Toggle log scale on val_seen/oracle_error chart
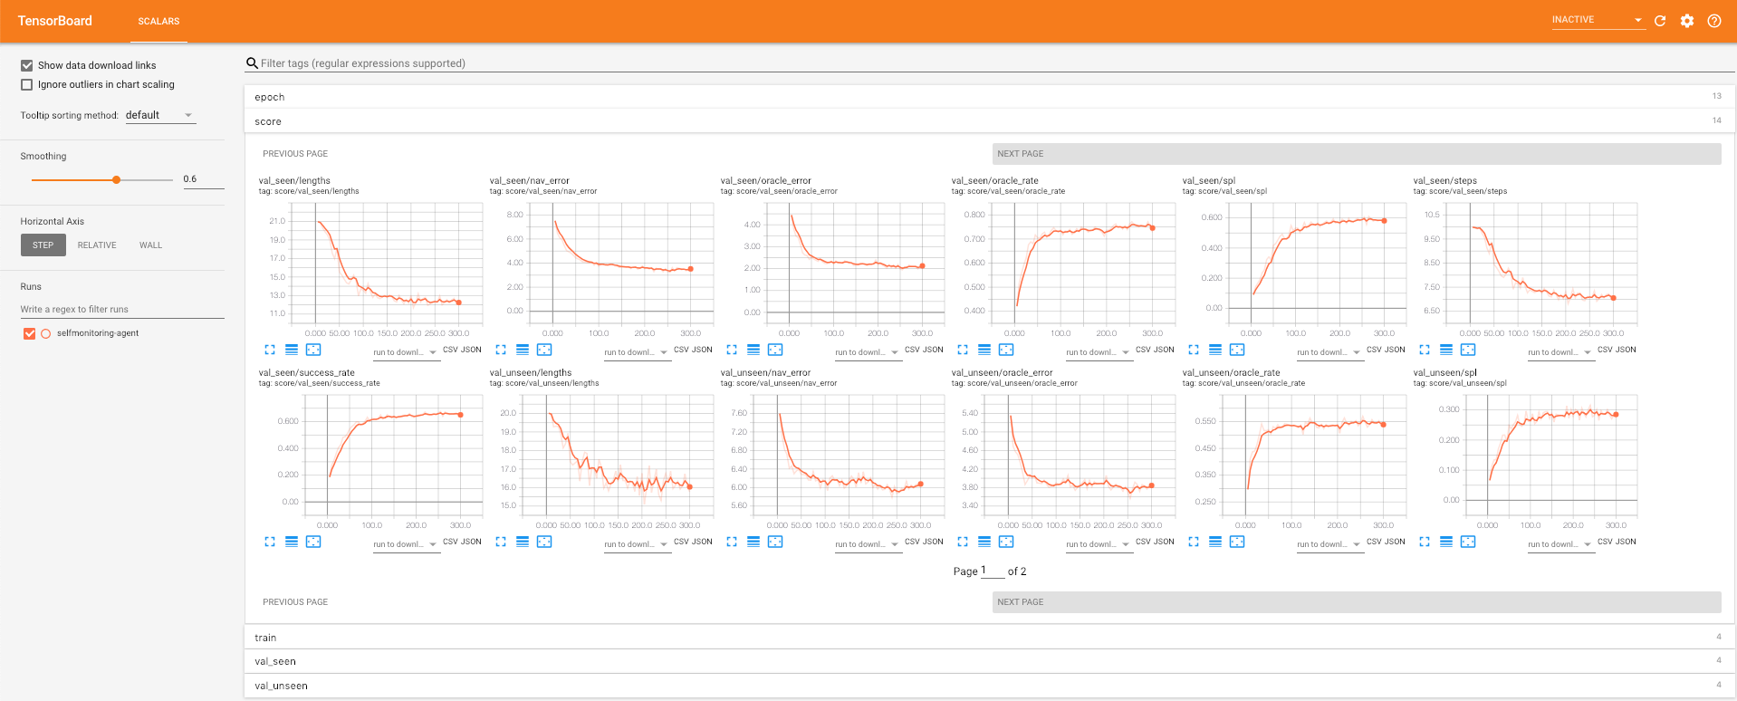This screenshot has height=701, width=1737. (x=753, y=350)
